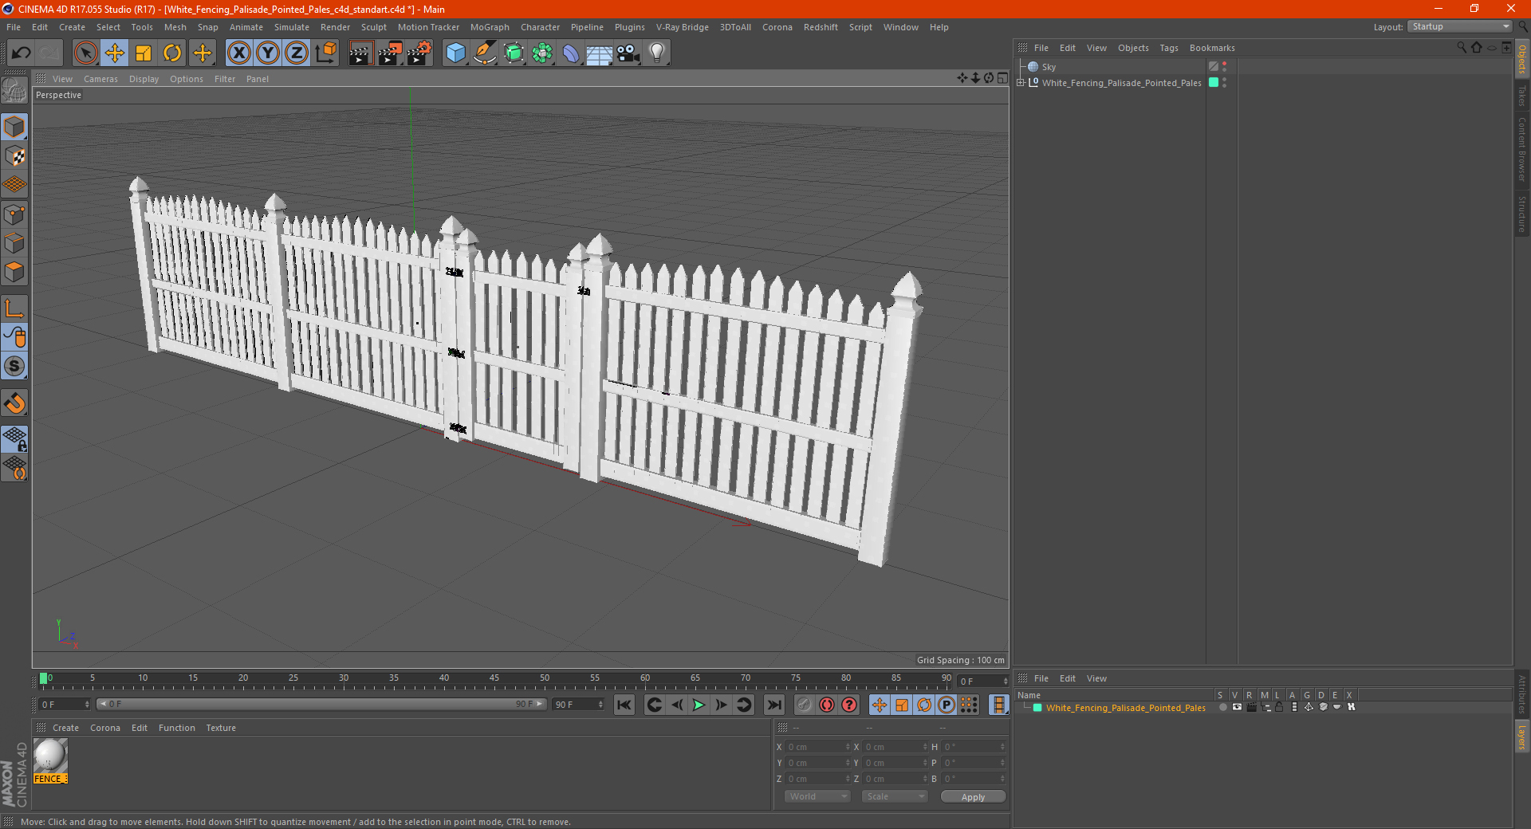Viewport: 1531px width, 829px height.
Task: Go to end of animation
Action: [773, 705]
